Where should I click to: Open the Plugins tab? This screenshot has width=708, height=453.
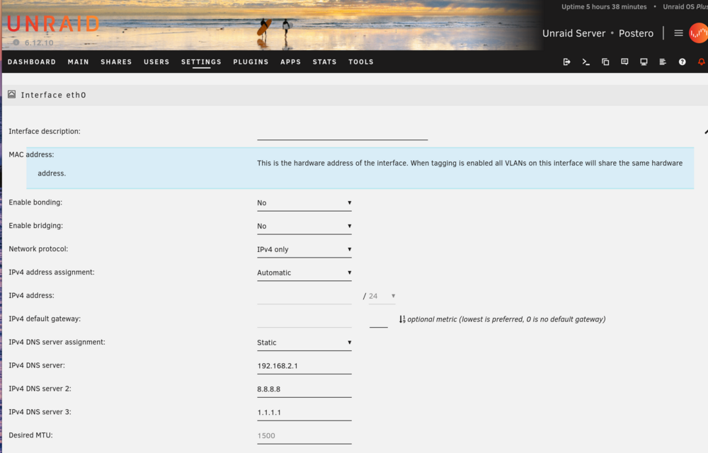click(x=251, y=62)
